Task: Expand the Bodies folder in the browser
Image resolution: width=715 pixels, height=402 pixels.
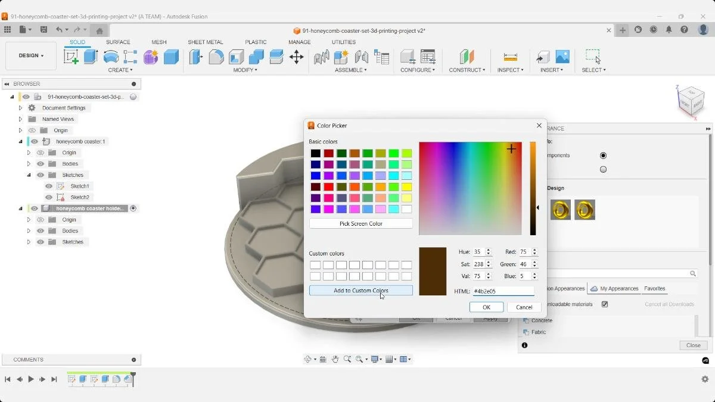Action: point(28,164)
